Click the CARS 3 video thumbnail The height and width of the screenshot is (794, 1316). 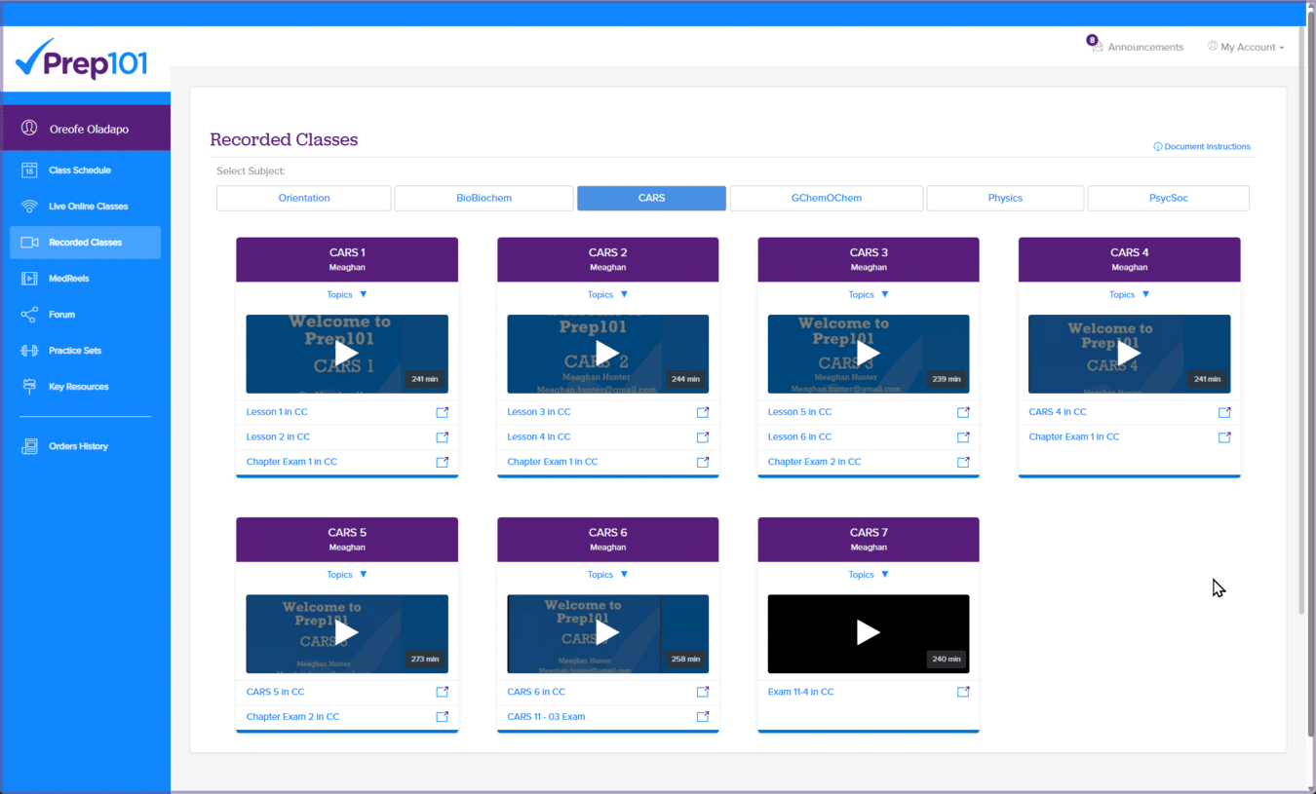coord(868,354)
